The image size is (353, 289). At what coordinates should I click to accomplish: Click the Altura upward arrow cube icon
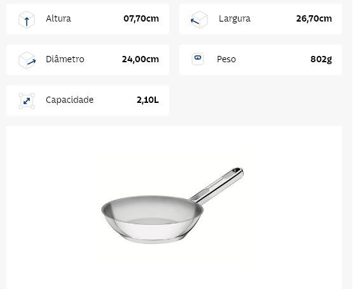[27, 20]
